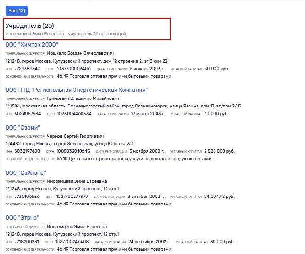Click director name Гринкевич Владимир Михайлович
The width and height of the screenshot is (305, 254).
(x=83, y=98)
